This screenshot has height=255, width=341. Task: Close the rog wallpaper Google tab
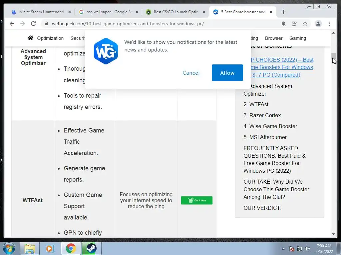(137, 12)
